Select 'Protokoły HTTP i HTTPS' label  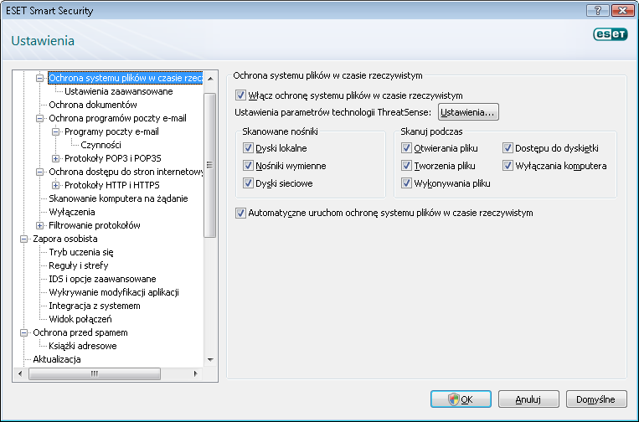[112, 185]
